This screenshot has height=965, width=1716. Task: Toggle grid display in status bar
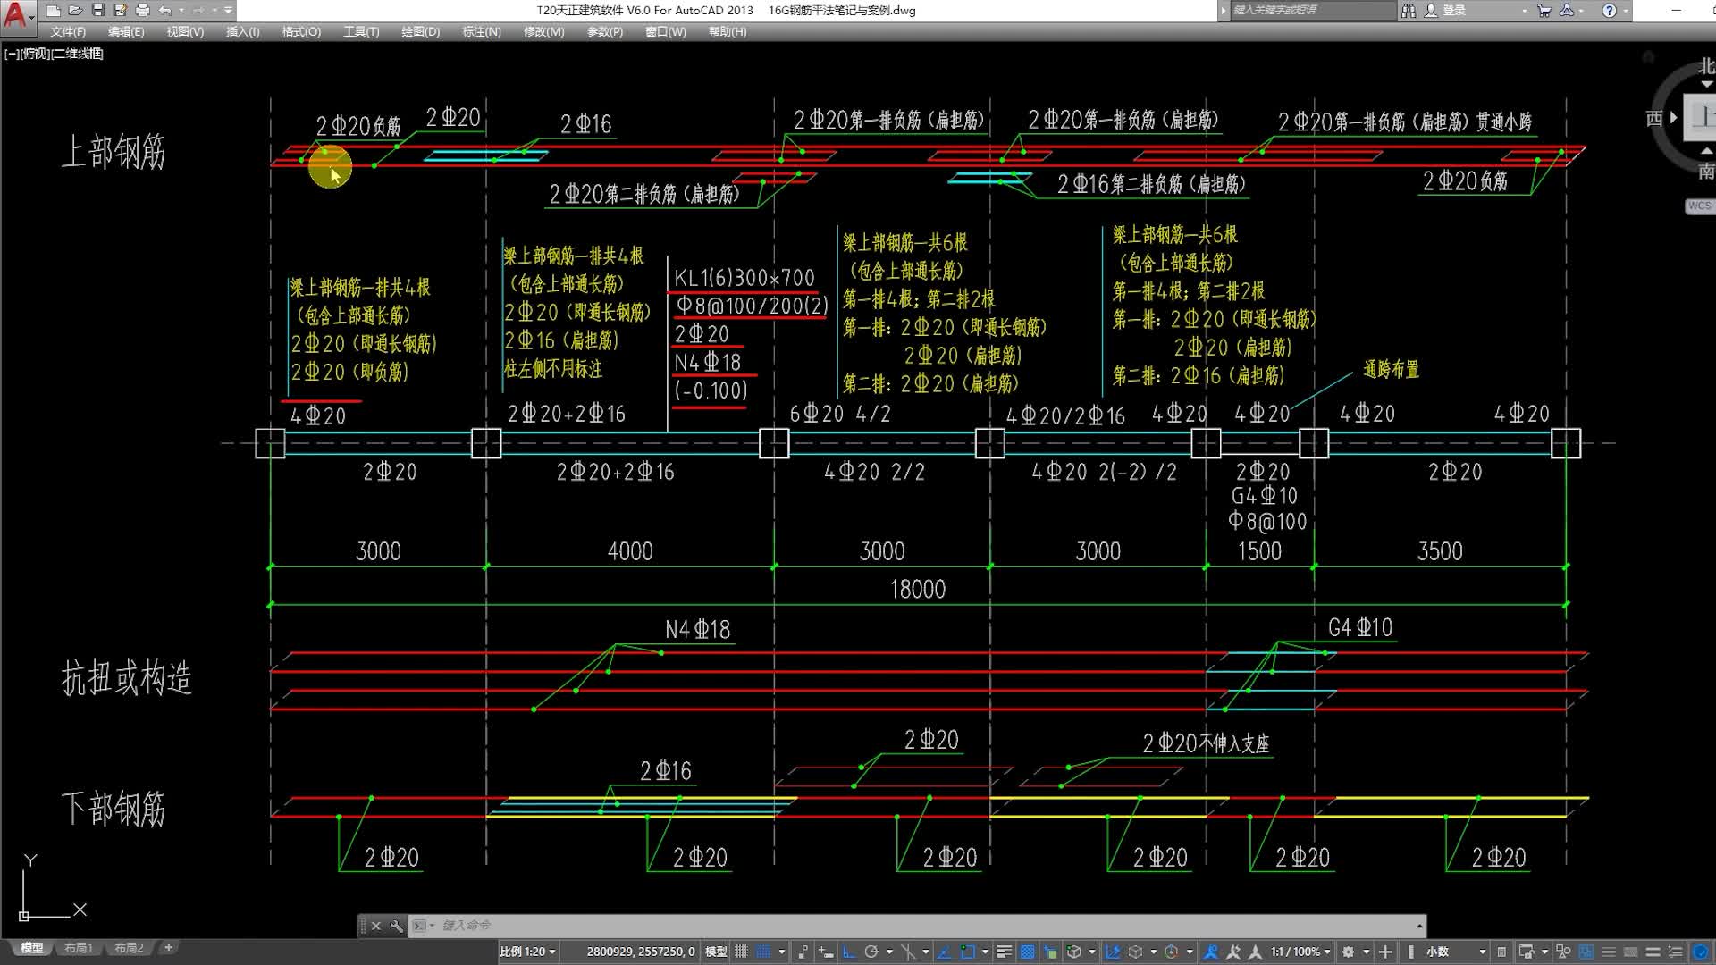[741, 952]
